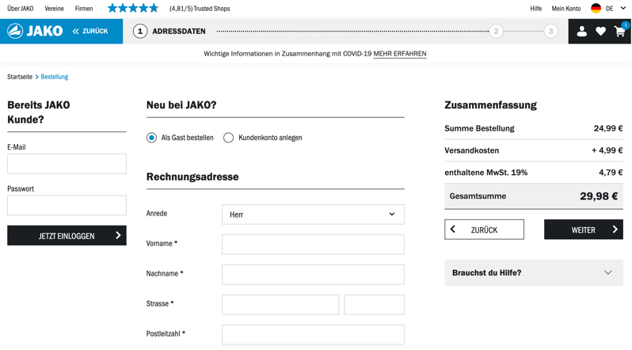Image resolution: width=632 pixels, height=350 pixels.
Task: Open the shopping cart icon
Action: (619, 32)
